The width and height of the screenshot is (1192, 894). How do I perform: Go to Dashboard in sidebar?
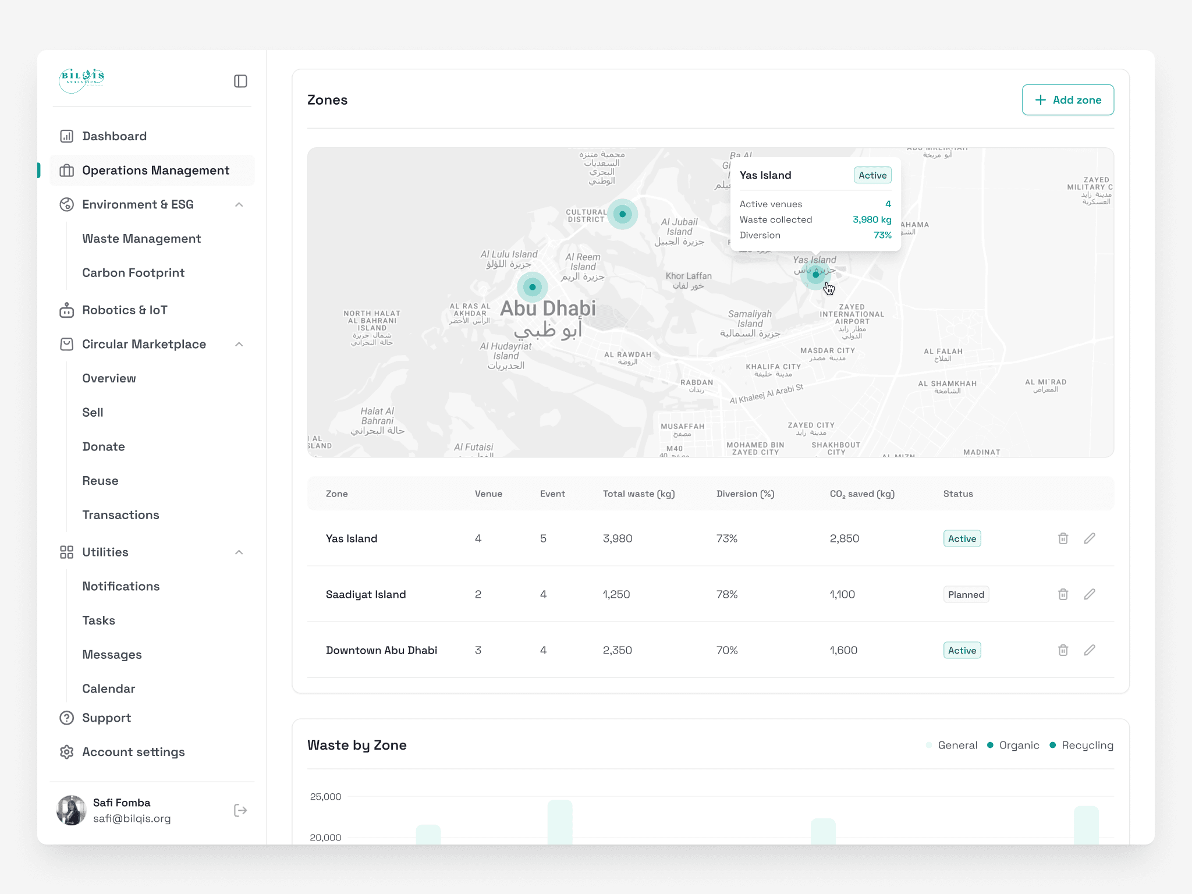(x=114, y=136)
